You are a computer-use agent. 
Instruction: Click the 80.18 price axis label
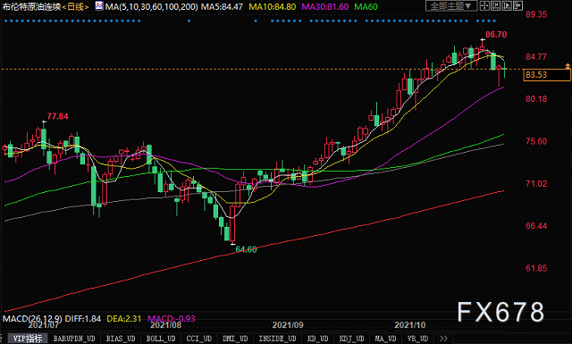coord(536,99)
